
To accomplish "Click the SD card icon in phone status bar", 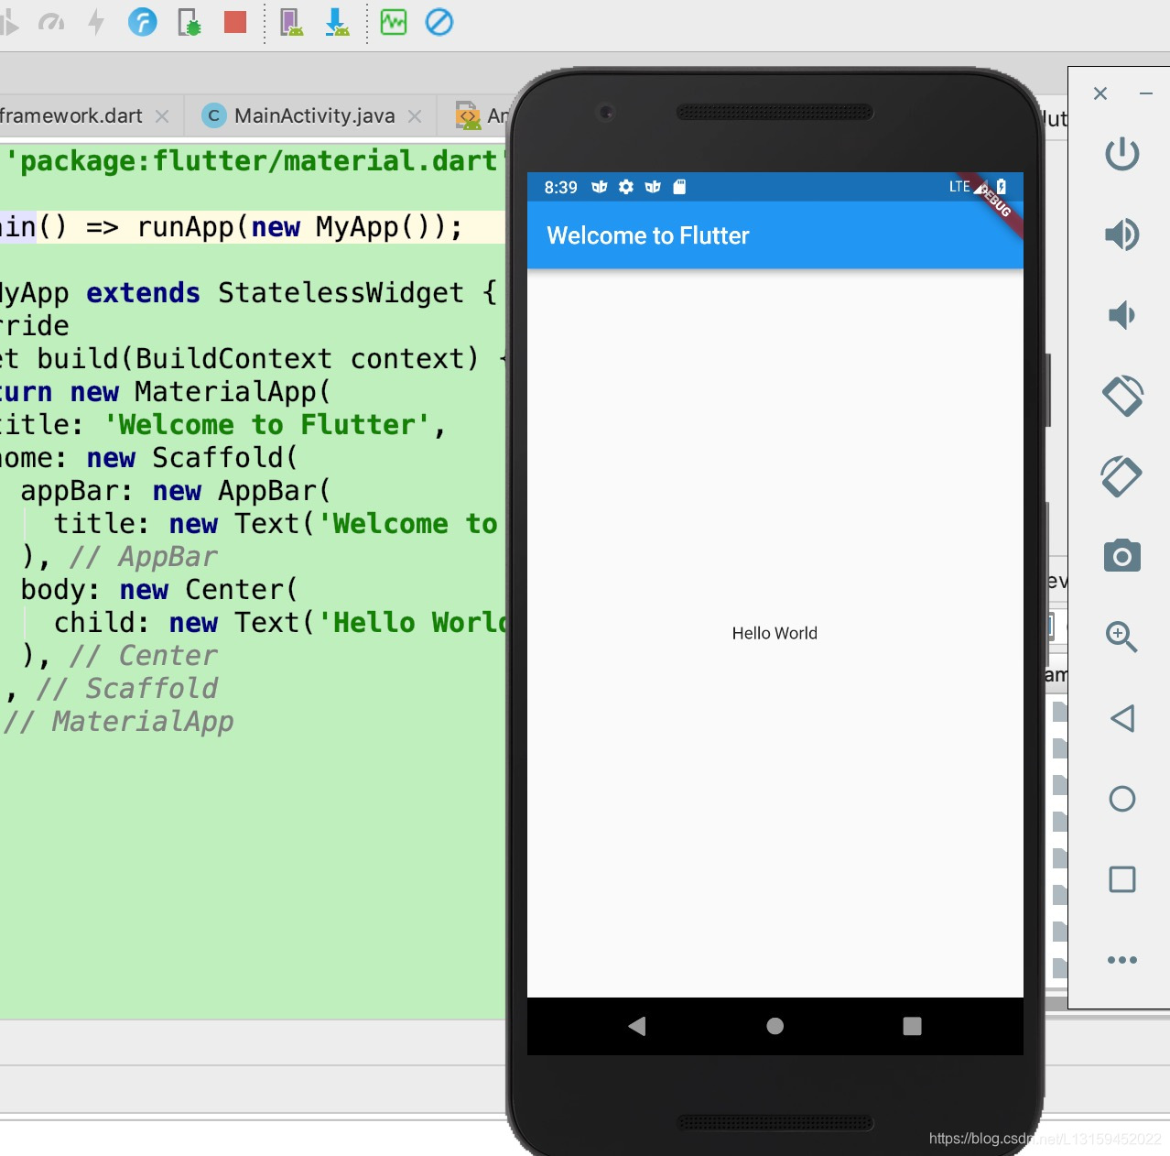I will (679, 187).
